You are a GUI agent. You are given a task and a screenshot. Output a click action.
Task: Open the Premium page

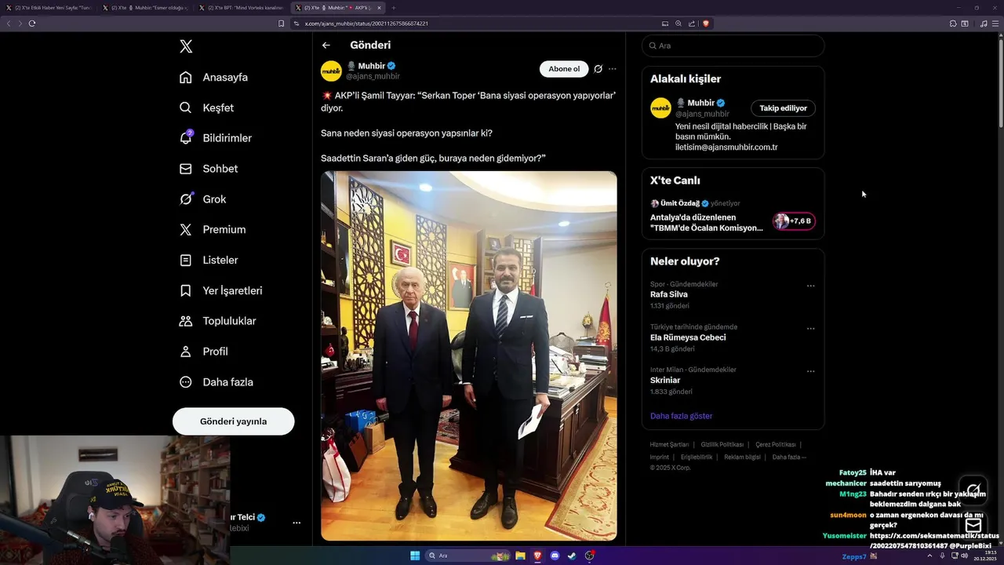tap(213, 230)
